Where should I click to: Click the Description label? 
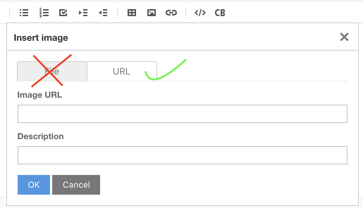41,136
